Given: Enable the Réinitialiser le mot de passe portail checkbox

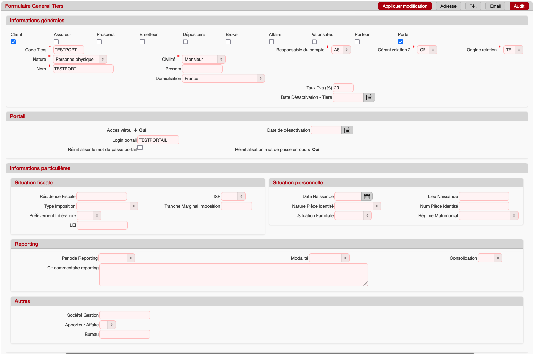Looking at the screenshot, I should pyautogui.click(x=140, y=148).
